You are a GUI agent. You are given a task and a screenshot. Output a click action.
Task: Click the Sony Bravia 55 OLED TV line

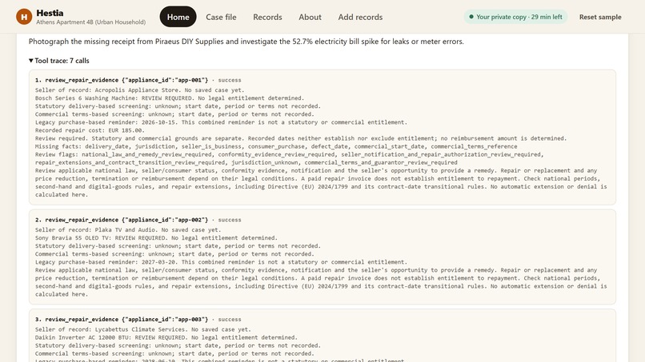click(x=156, y=238)
